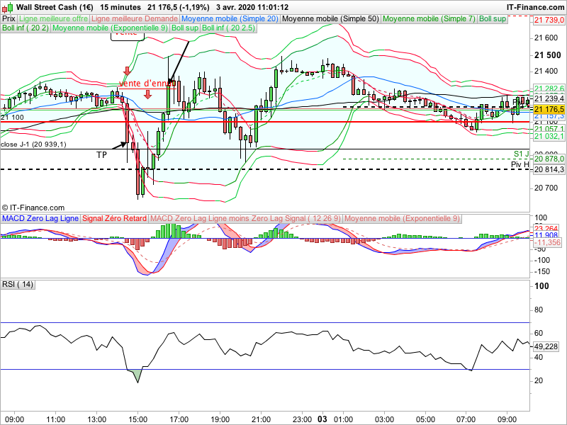
Task: Click the 21 600 price axis label
Action: [x=546, y=38]
